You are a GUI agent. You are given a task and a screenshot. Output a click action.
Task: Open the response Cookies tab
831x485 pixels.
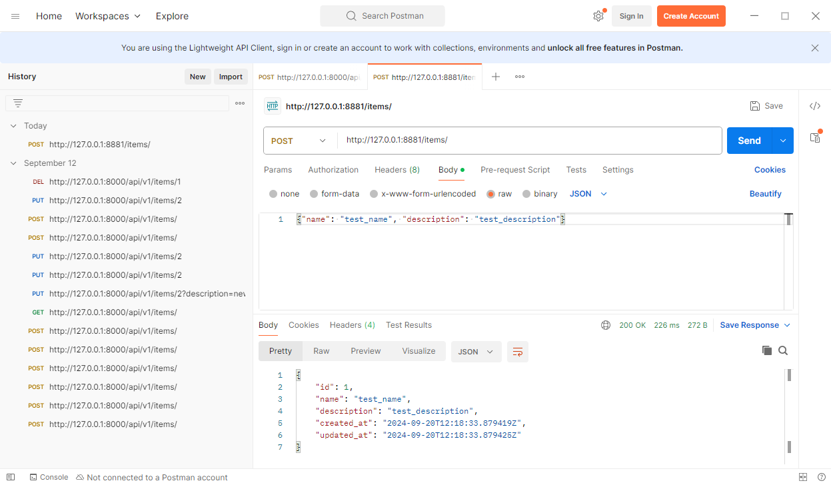click(304, 325)
